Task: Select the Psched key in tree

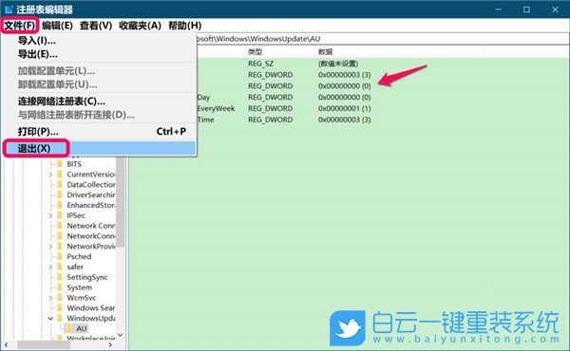Action: pyautogui.click(x=79, y=256)
